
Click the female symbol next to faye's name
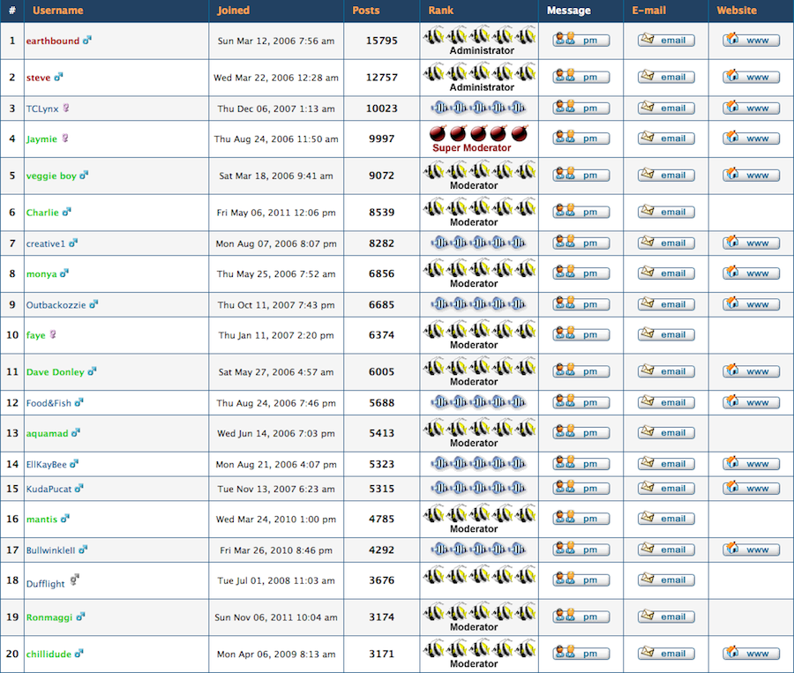tap(55, 334)
